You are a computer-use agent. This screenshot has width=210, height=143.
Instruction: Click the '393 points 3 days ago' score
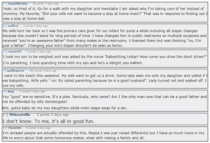(x=43, y=71)
